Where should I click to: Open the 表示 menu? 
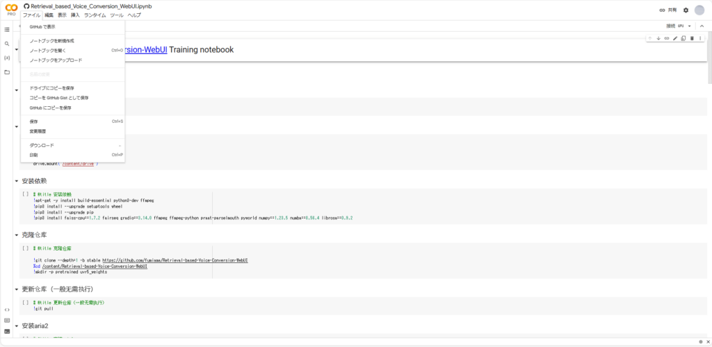click(62, 15)
